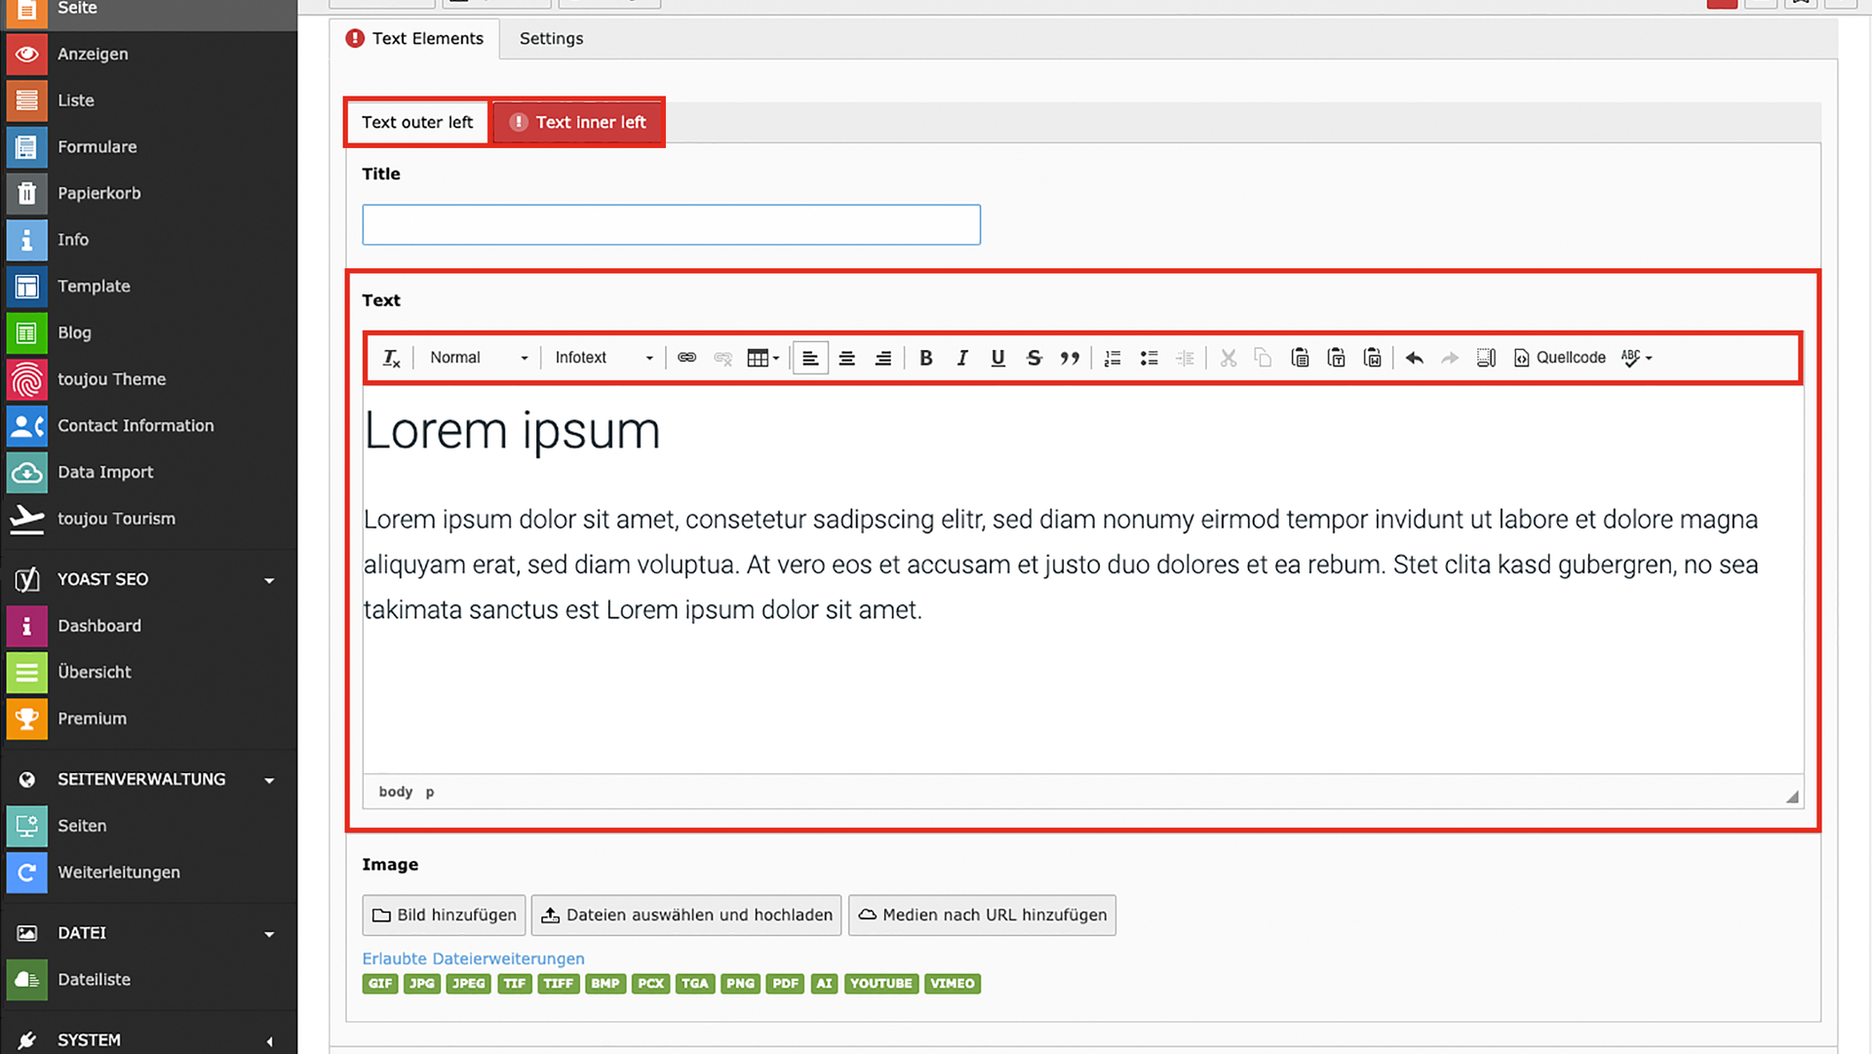Viewport: 1872px width, 1054px height.
Task: Open the Infotext style dropdown
Action: tap(603, 358)
